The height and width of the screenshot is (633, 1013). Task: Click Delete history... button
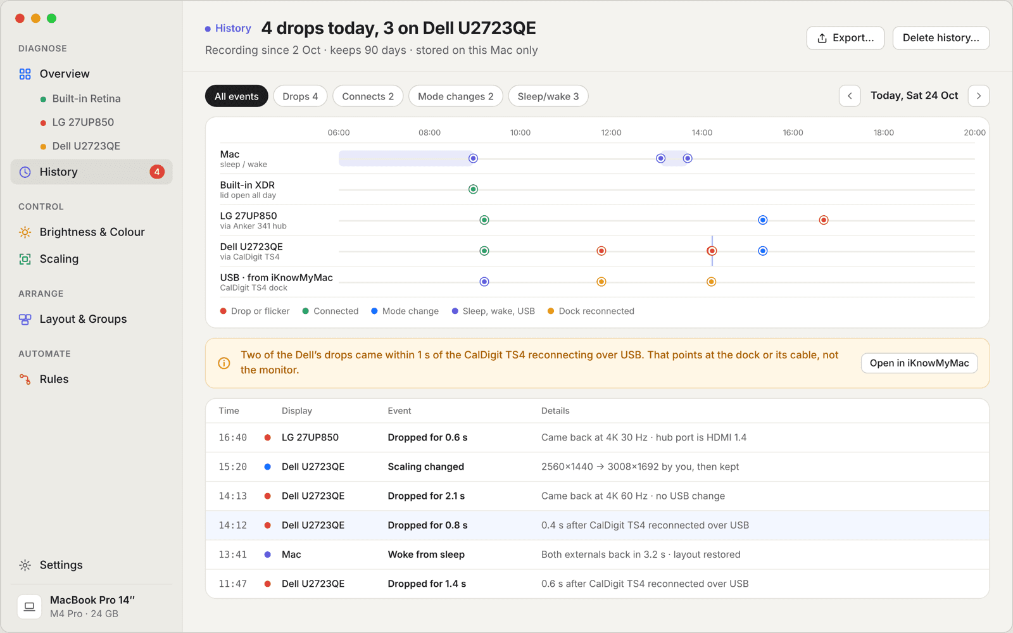941,38
